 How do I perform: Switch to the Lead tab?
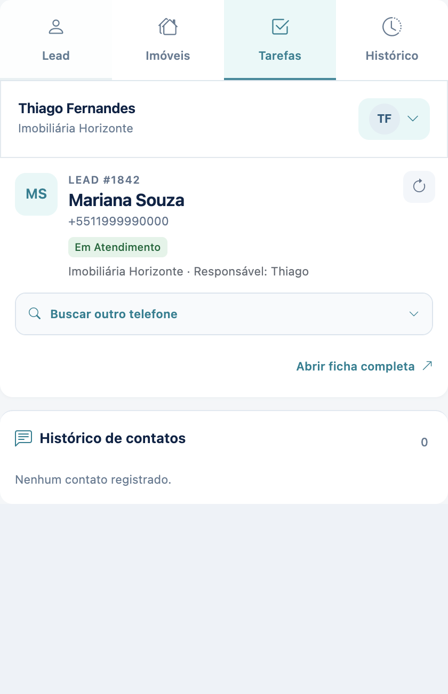[56, 40]
